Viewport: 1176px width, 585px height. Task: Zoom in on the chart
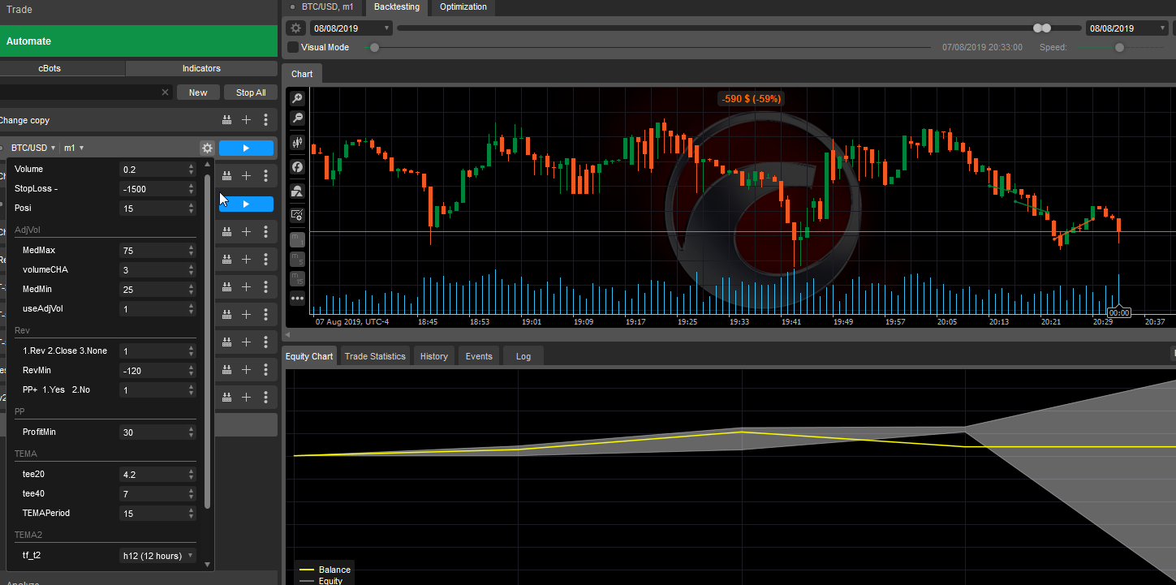coord(298,98)
